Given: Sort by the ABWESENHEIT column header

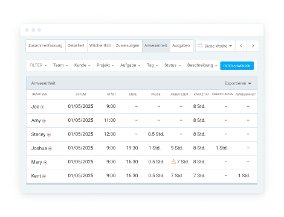Looking at the screenshot, I should (x=245, y=94).
